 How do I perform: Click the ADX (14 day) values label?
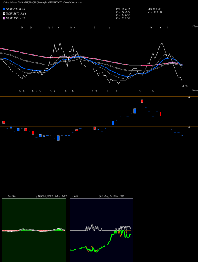[x=111, y=196]
